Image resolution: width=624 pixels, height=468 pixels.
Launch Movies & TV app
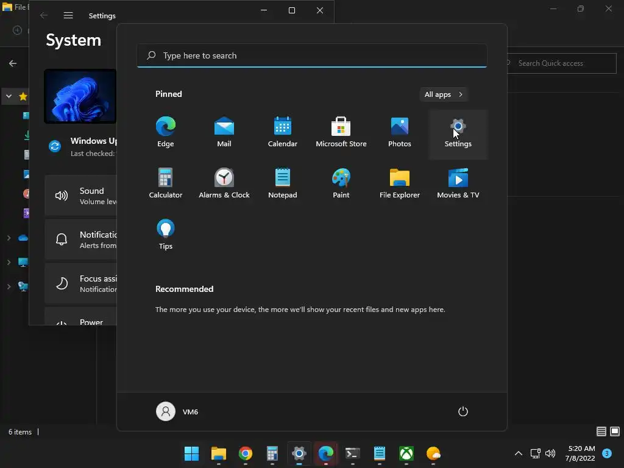click(x=458, y=183)
